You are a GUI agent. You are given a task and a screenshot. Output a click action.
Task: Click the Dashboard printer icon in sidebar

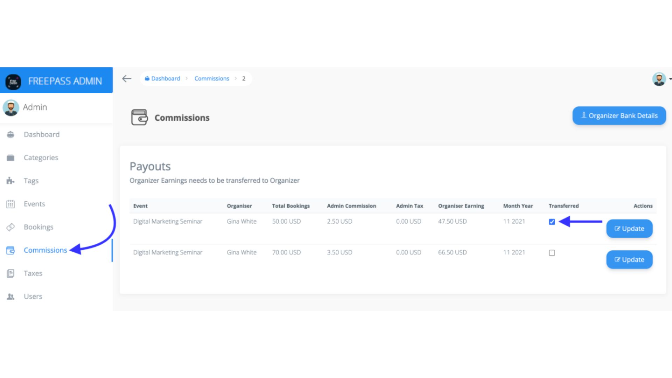tap(10, 134)
